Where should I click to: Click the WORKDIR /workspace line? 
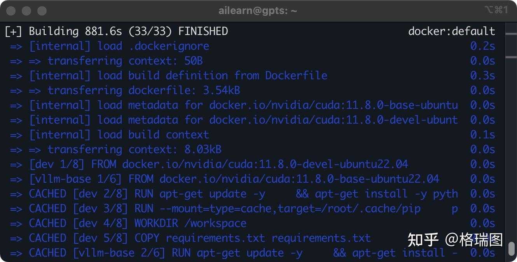pyautogui.click(x=190, y=223)
